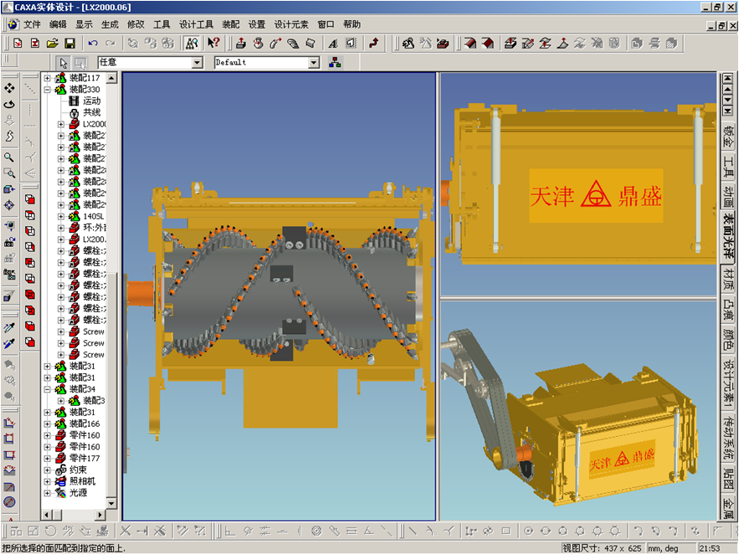Open the 任意 selection filter dropdown
The width and height of the screenshot is (739, 555).
(x=198, y=63)
